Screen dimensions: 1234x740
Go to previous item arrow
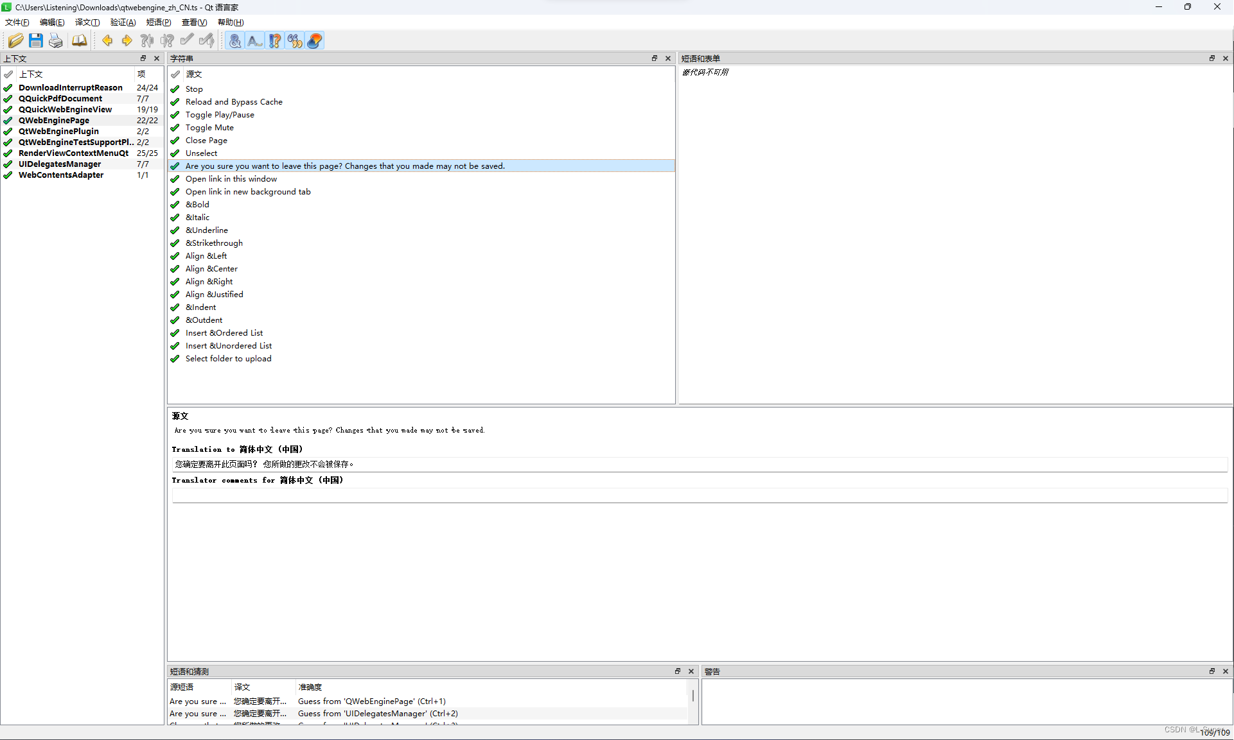tap(107, 41)
